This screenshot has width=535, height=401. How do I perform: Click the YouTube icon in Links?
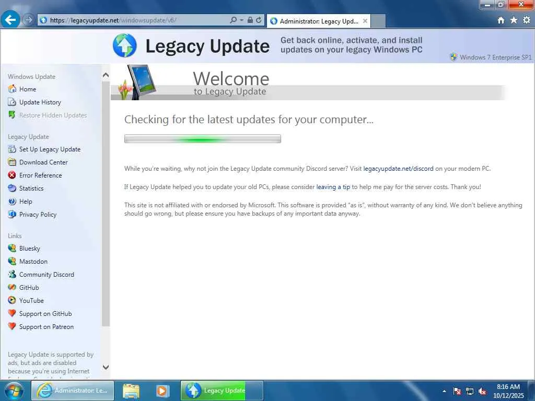click(x=12, y=300)
